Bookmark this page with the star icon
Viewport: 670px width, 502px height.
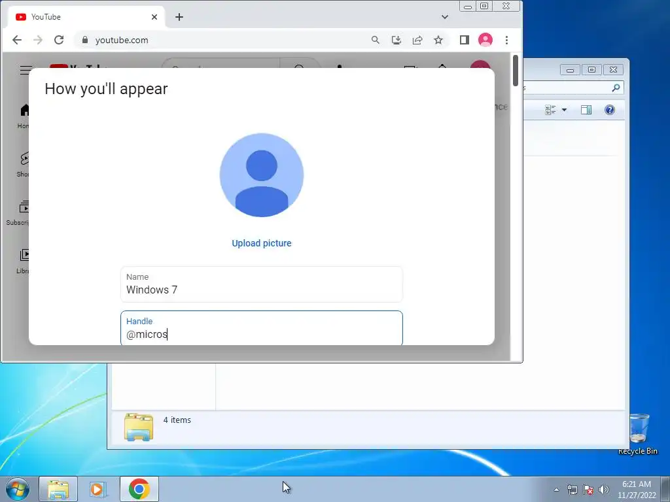438,40
